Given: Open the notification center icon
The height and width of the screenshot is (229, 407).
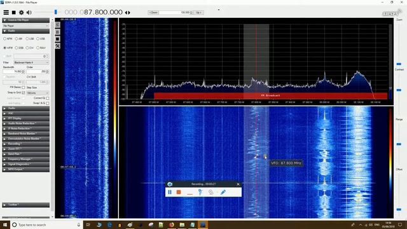Looking at the screenshot, I should point(400,225).
